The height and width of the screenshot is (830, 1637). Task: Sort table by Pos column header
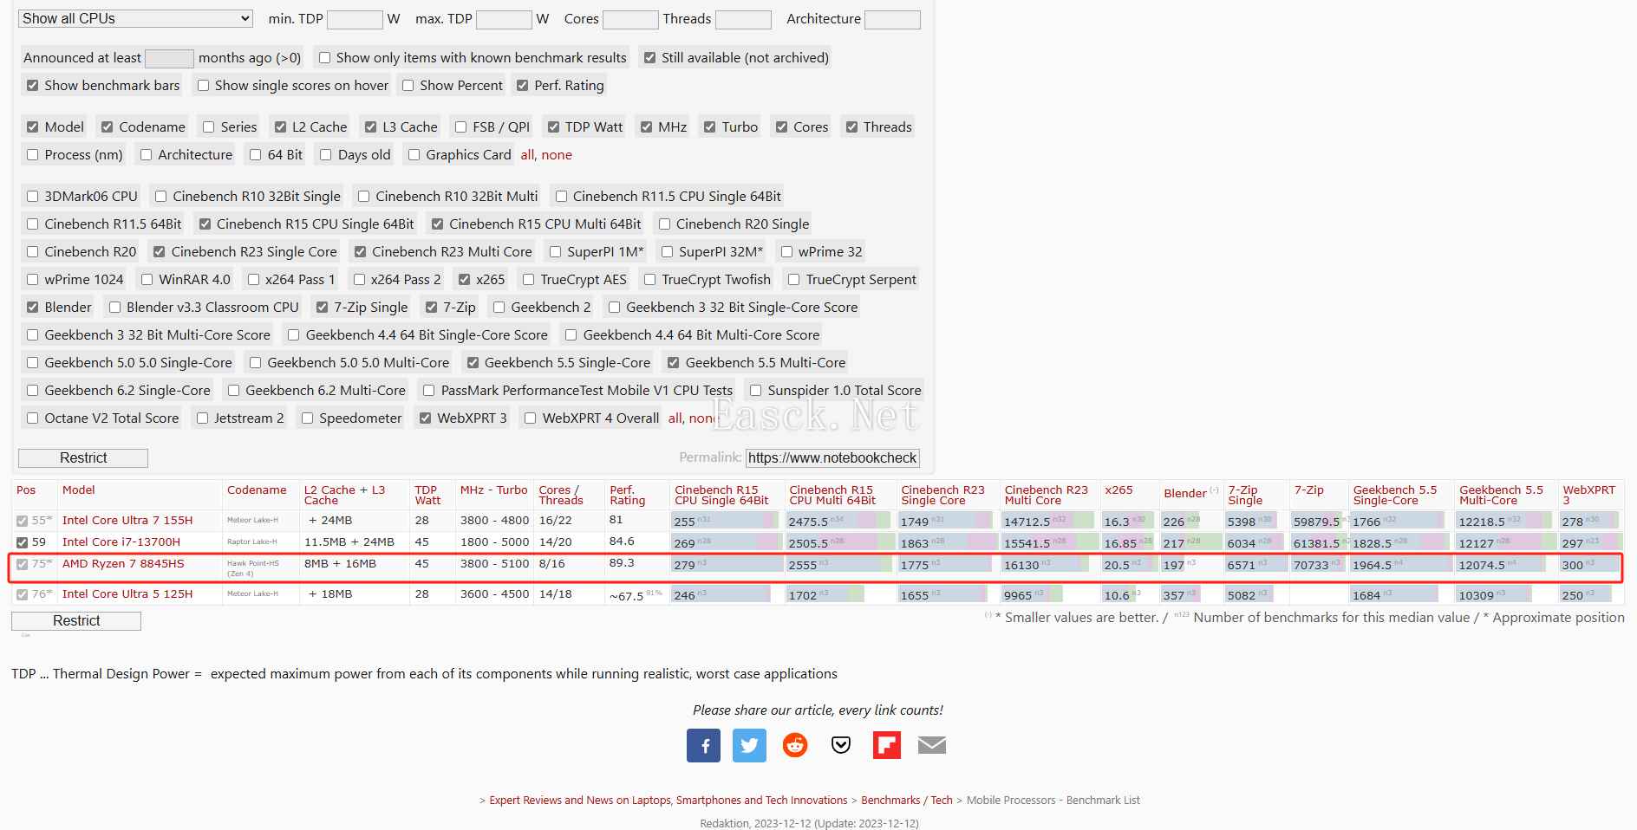pos(26,490)
